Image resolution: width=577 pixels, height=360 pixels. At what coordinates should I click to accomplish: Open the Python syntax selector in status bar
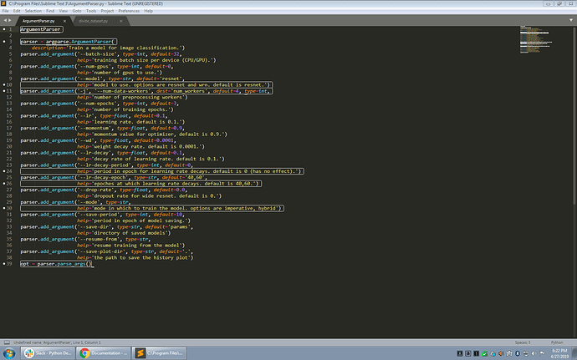pos(557,342)
